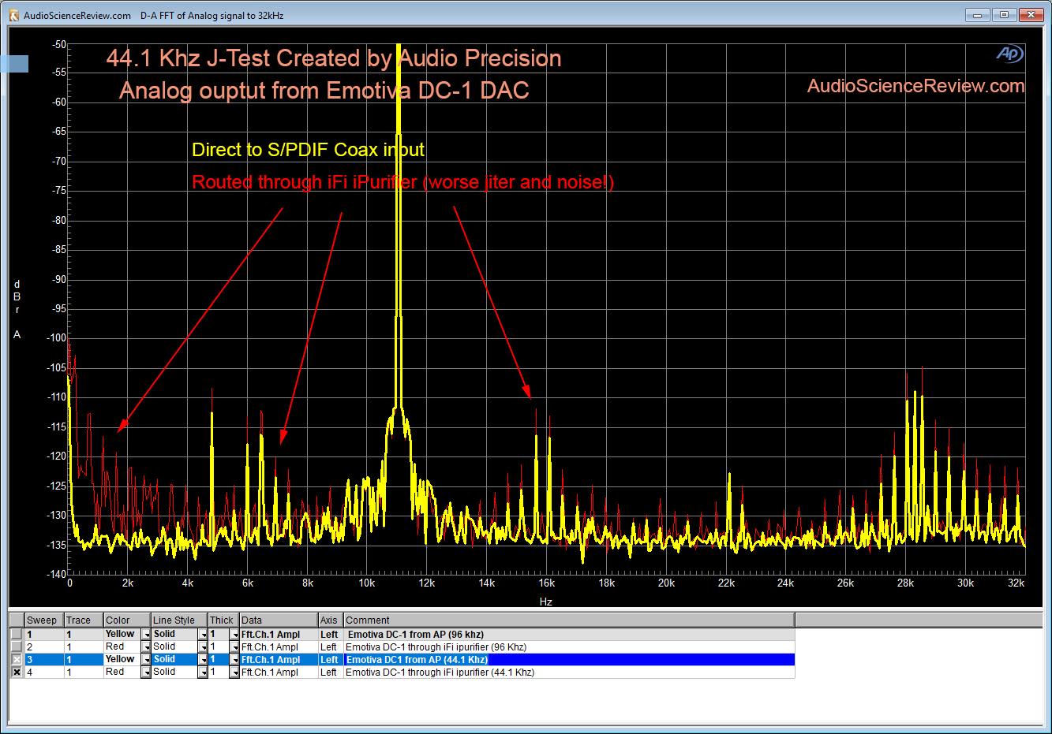Click the Hz x-axis label

(546, 602)
